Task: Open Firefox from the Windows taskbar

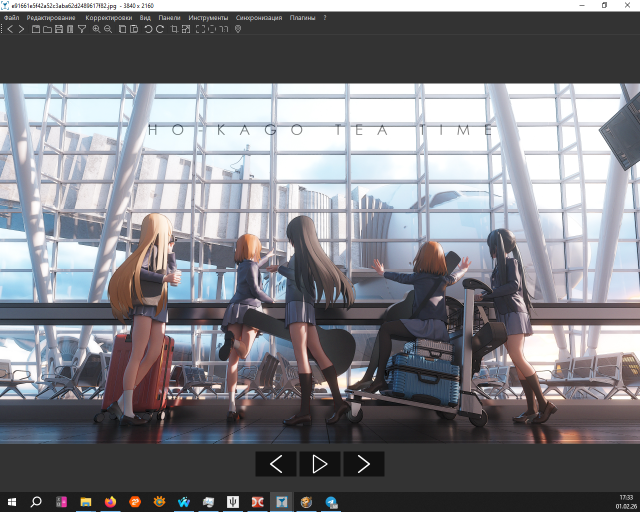Action: (x=110, y=502)
